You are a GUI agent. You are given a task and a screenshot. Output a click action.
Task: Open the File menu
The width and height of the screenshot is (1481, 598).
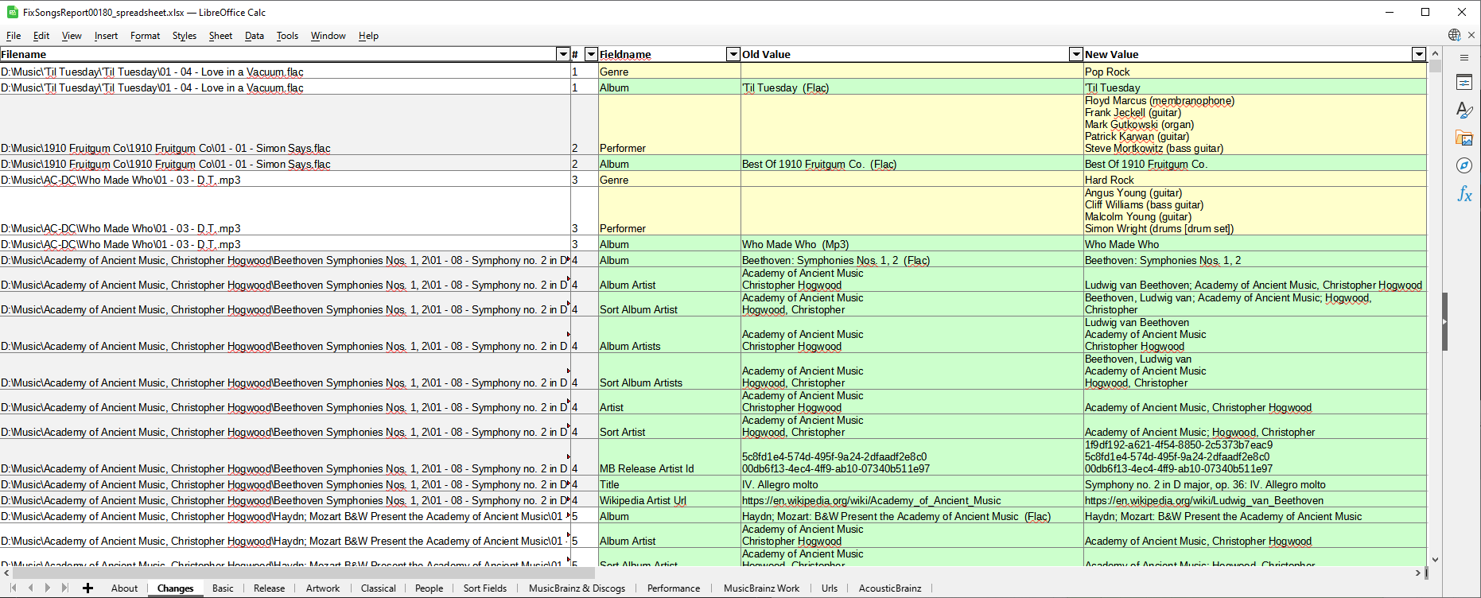pyautogui.click(x=14, y=36)
